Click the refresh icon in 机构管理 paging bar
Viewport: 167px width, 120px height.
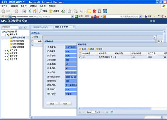(x=112, y=112)
